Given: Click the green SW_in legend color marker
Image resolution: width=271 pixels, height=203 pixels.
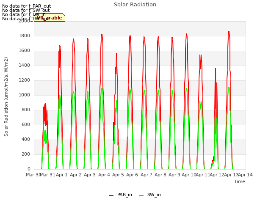Looking at the screenshot, I should [x=141, y=195].
